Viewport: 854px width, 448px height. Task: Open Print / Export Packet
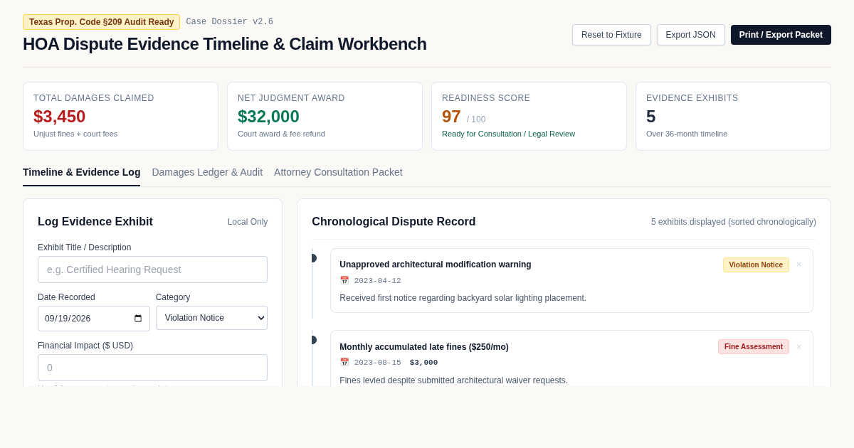(x=781, y=35)
